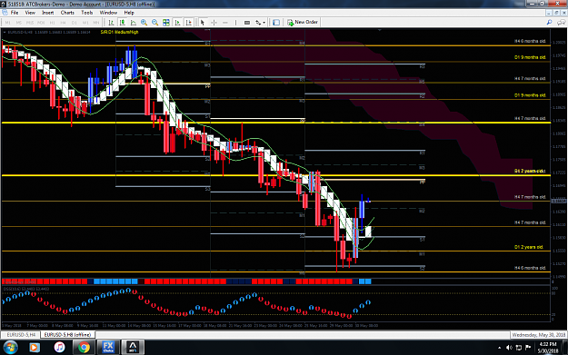Toggle chart auto scroll
The height and width of the screenshot is (355, 568).
pos(177,23)
